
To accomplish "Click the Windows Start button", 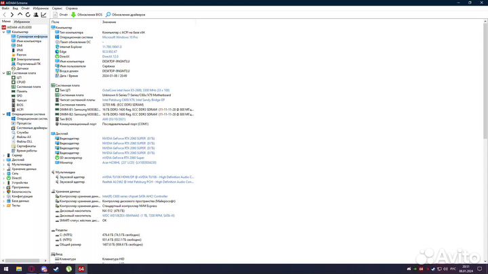I will (5, 269).
